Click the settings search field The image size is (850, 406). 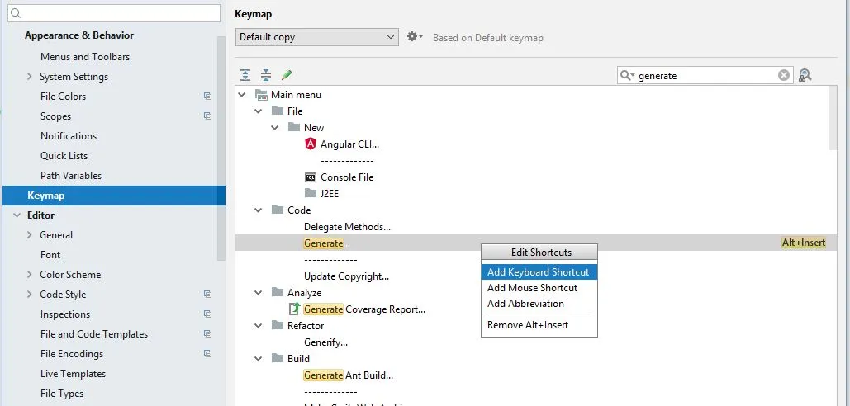[x=116, y=13]
